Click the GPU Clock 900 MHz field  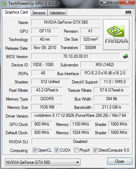[42, 124]
